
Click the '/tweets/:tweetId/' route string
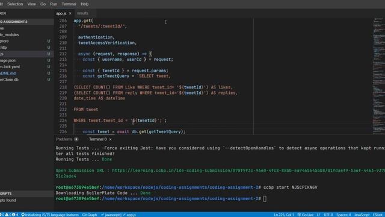coord(102,26)
